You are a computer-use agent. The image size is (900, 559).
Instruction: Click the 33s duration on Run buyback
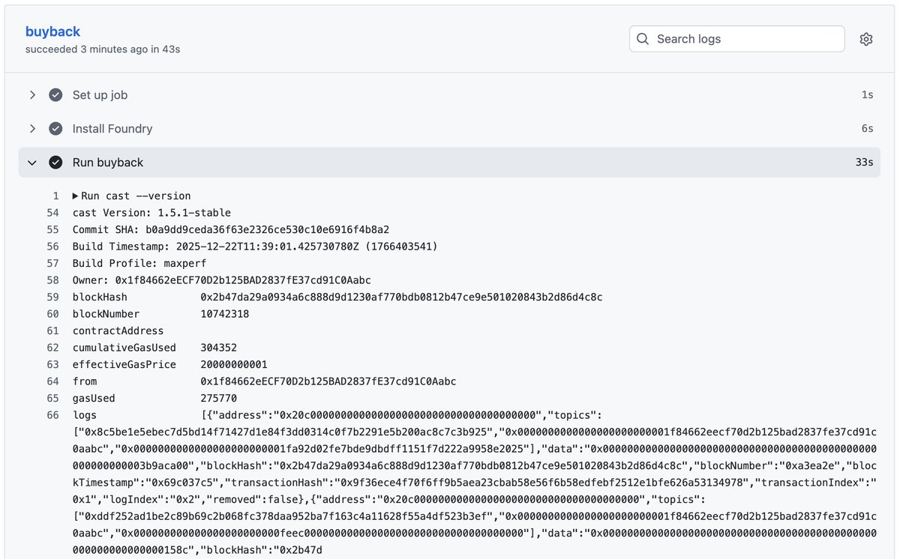[864, 163]
